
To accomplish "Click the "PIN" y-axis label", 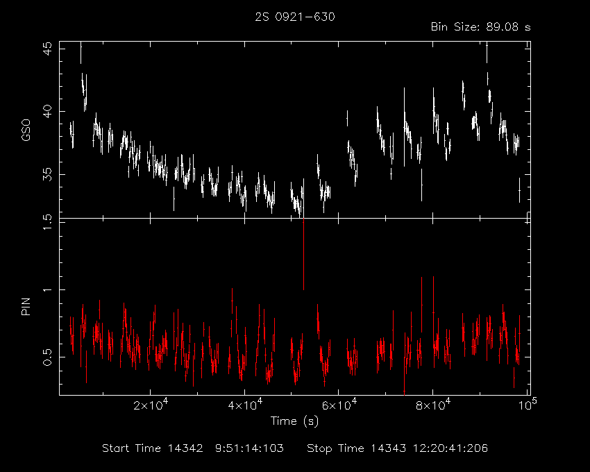I will 26,306.
